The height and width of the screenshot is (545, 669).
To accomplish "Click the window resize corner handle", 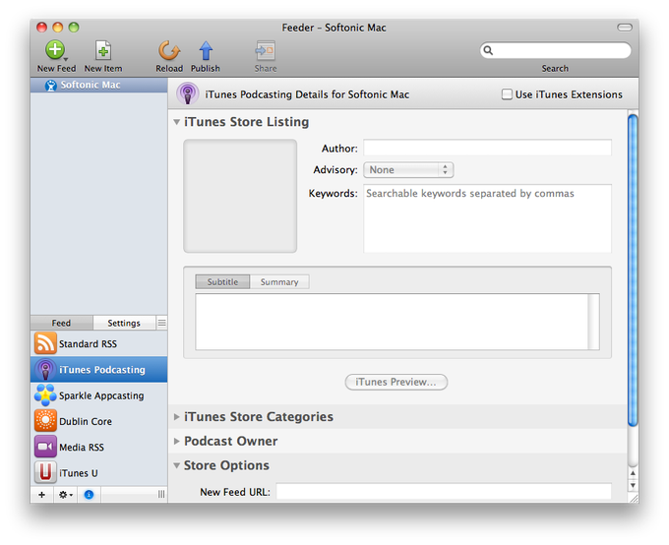I will [x=634, y=498].
